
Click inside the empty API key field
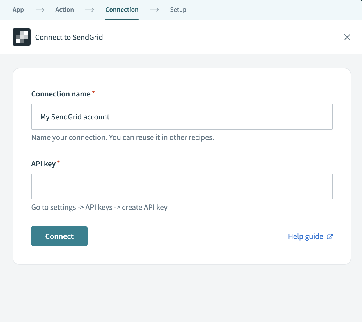182,187
